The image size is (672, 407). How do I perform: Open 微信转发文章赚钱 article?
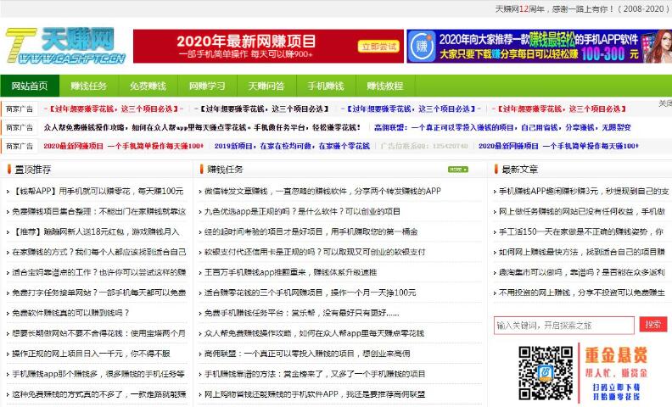pos(322,191)
